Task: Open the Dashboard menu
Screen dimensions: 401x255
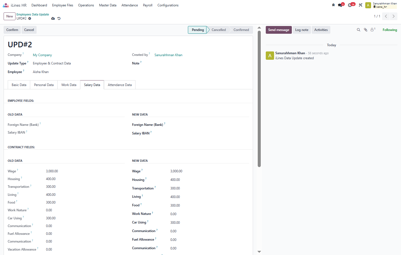Action: point(39,5)
